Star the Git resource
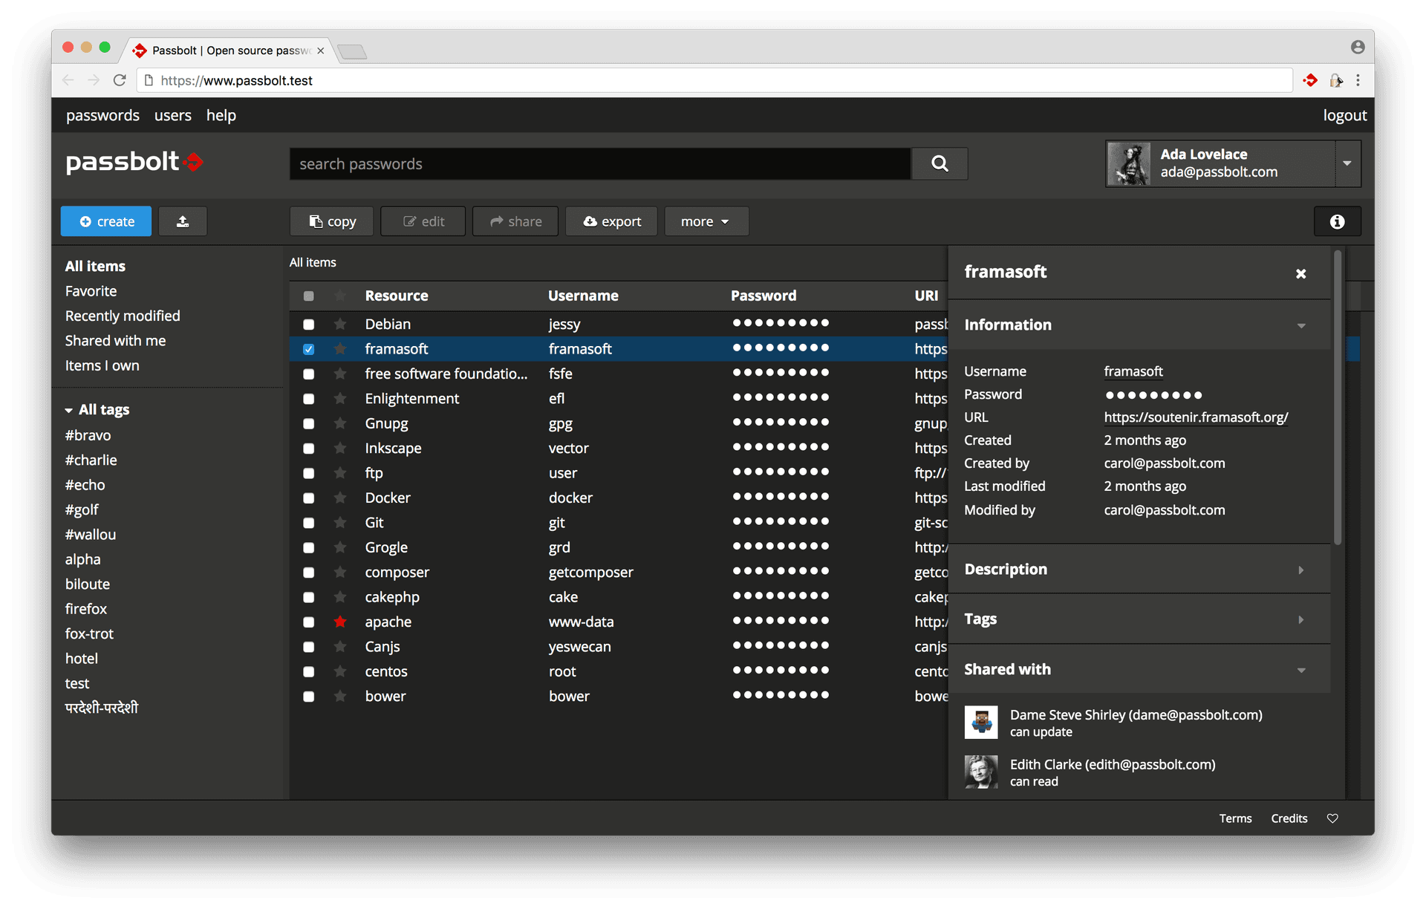This screenshot has width=1426, height=909. coord(340,523)
